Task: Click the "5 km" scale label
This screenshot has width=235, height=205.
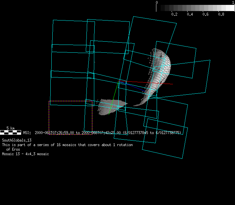Action: click(x=11, y=128)
